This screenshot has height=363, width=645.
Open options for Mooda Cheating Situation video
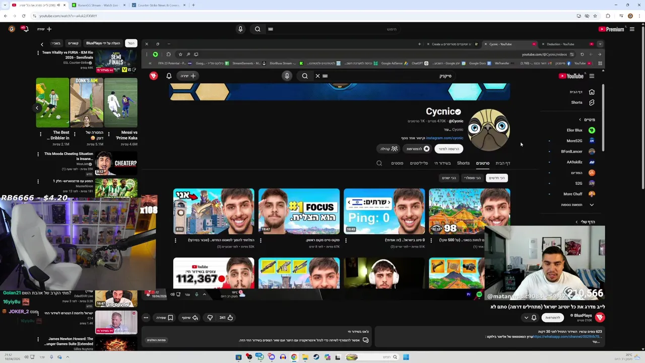coord(38,154)
